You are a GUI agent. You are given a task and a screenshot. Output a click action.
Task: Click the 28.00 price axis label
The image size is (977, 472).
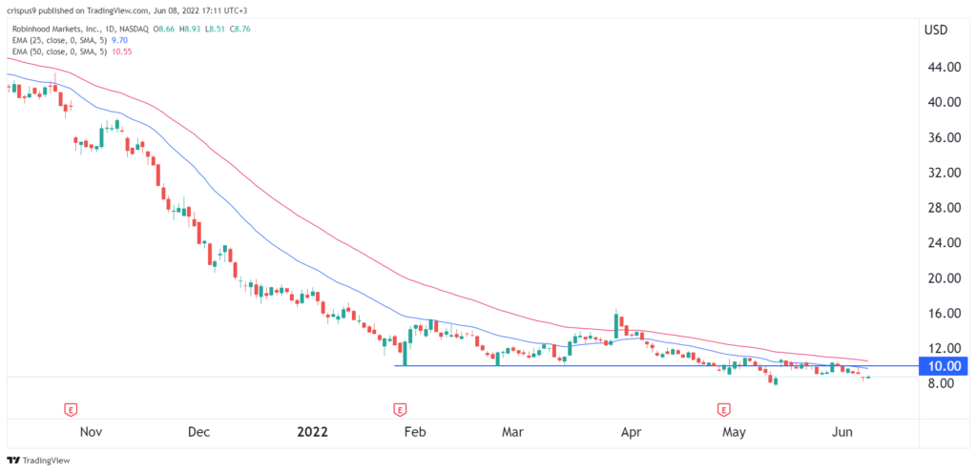(x=946, y=207)
